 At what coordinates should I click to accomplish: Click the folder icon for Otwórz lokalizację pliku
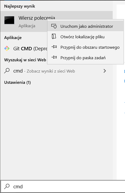pos(54,37)
